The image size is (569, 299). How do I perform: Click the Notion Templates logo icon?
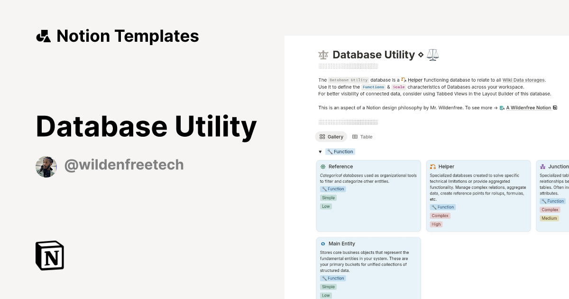click(x=43, y=35)
